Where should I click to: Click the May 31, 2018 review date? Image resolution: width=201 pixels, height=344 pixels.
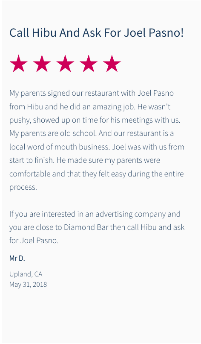(x=28, y=284)
